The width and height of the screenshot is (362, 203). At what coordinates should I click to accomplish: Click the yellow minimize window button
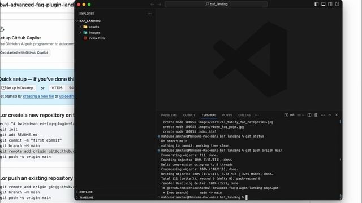84,5
